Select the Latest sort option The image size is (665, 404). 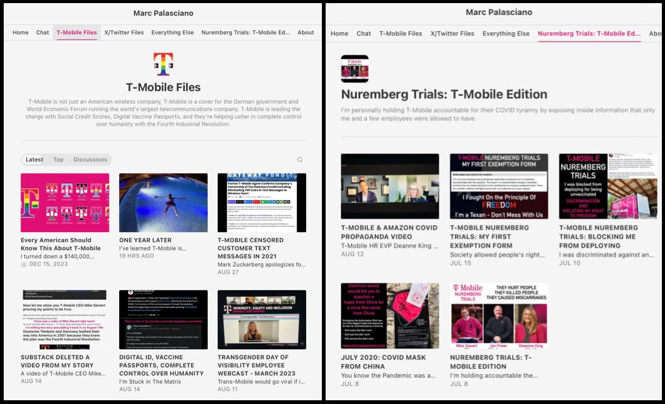tap(34, 160)
